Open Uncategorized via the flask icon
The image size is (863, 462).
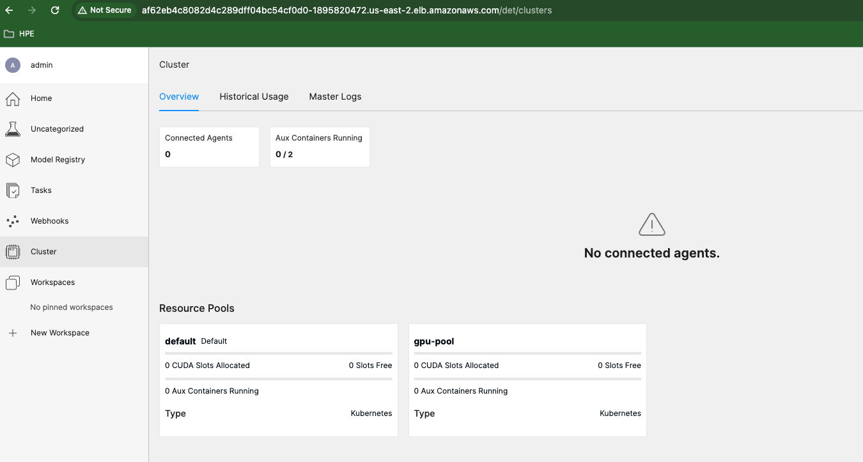tap(13, 129)
